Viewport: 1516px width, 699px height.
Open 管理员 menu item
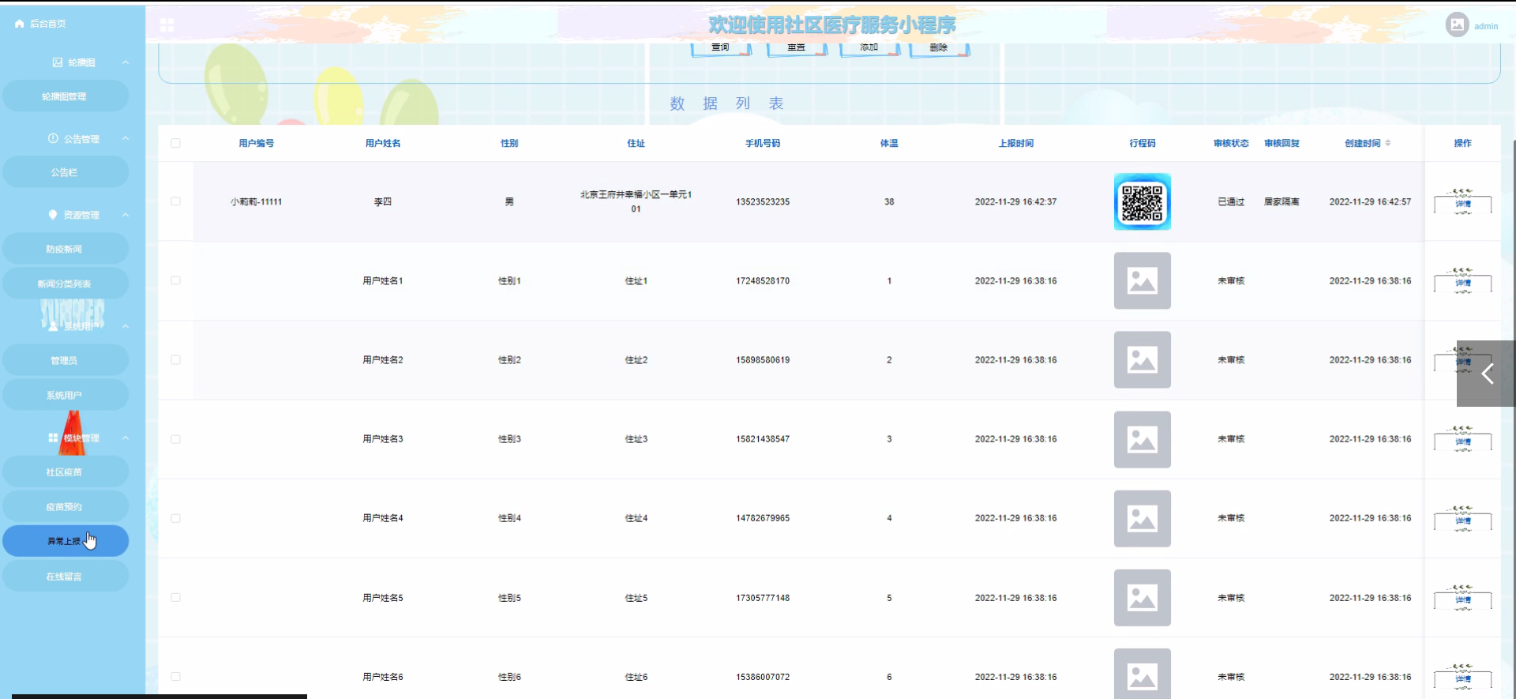pyautogui.click(x=66, y=360)
